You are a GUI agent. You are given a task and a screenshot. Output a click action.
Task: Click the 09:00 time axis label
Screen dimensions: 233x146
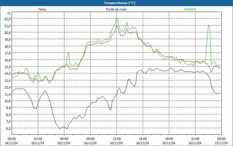[90, 139]
